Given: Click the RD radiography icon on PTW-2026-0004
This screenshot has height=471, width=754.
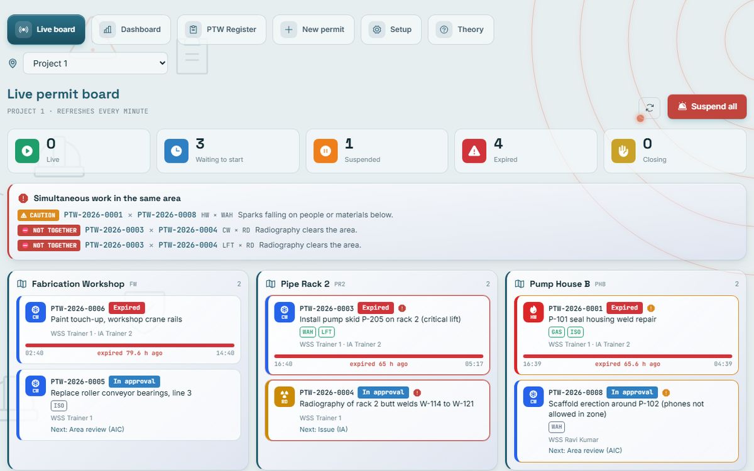Looking at the screenshot, I should (285, 397).
